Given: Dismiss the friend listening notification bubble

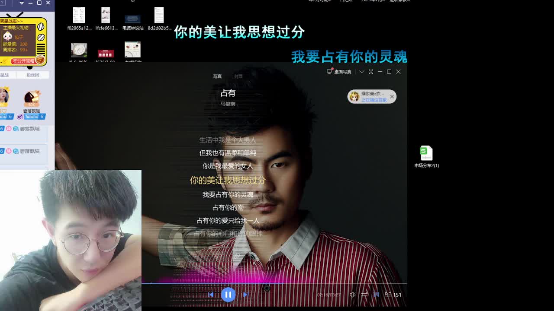Looking at the screenshot, I should 392,96.
